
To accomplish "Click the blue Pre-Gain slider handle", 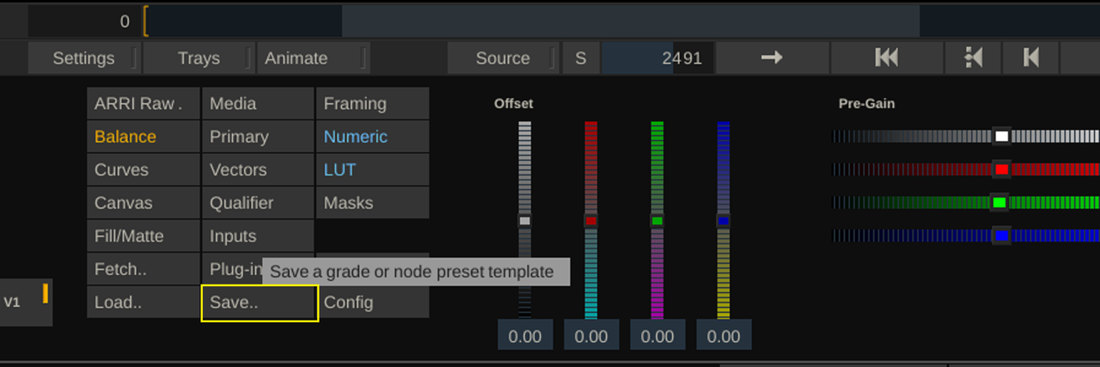I will [x=1001, y=235].
